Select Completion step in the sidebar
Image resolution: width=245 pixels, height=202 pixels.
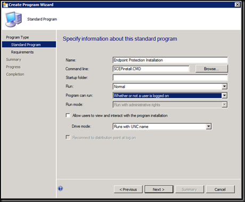(x=15, y=74)
